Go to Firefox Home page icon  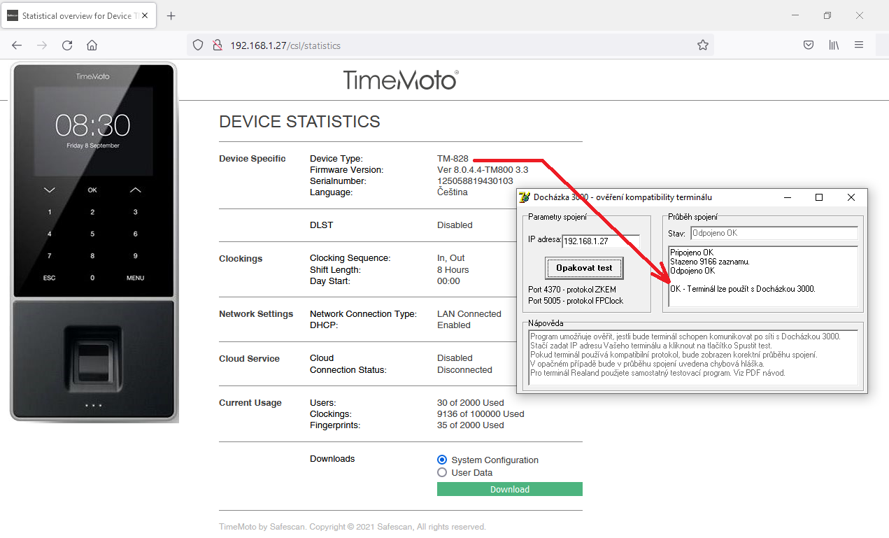pyautogui.click(x=92, y=45)
